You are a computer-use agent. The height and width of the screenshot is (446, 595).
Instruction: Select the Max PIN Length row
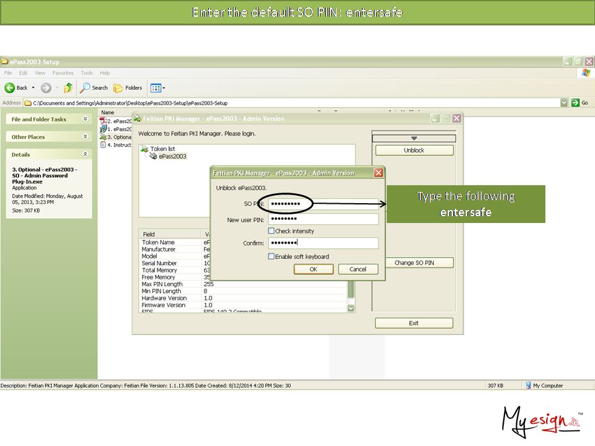pyautogui.click(x=243, y=284)
